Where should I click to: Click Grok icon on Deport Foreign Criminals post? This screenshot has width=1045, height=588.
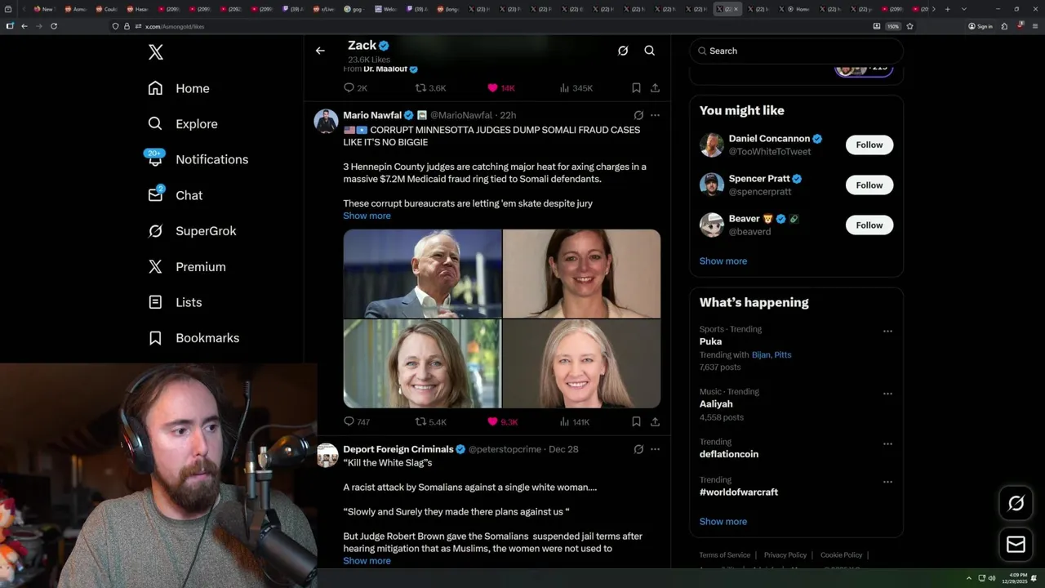click(x=638, y=449)
